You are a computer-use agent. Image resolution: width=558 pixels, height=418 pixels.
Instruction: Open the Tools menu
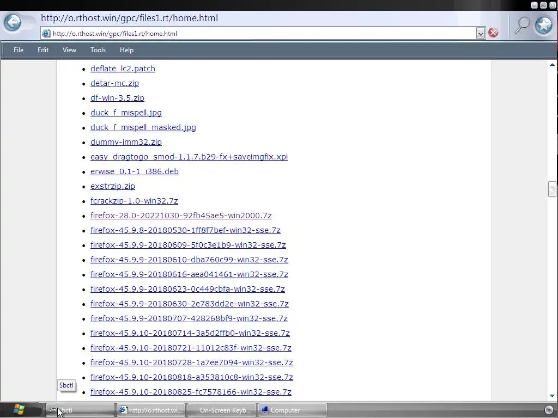(98, 50)
